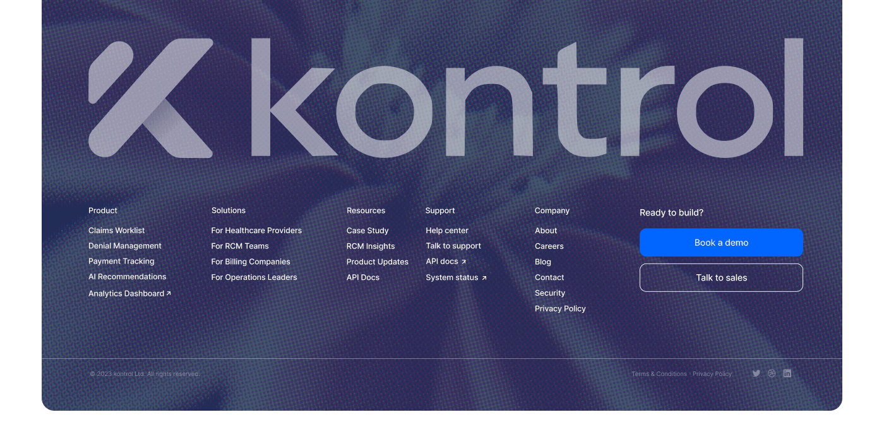Click Talk to support
The image size is (884, 448).
(453, 246)
